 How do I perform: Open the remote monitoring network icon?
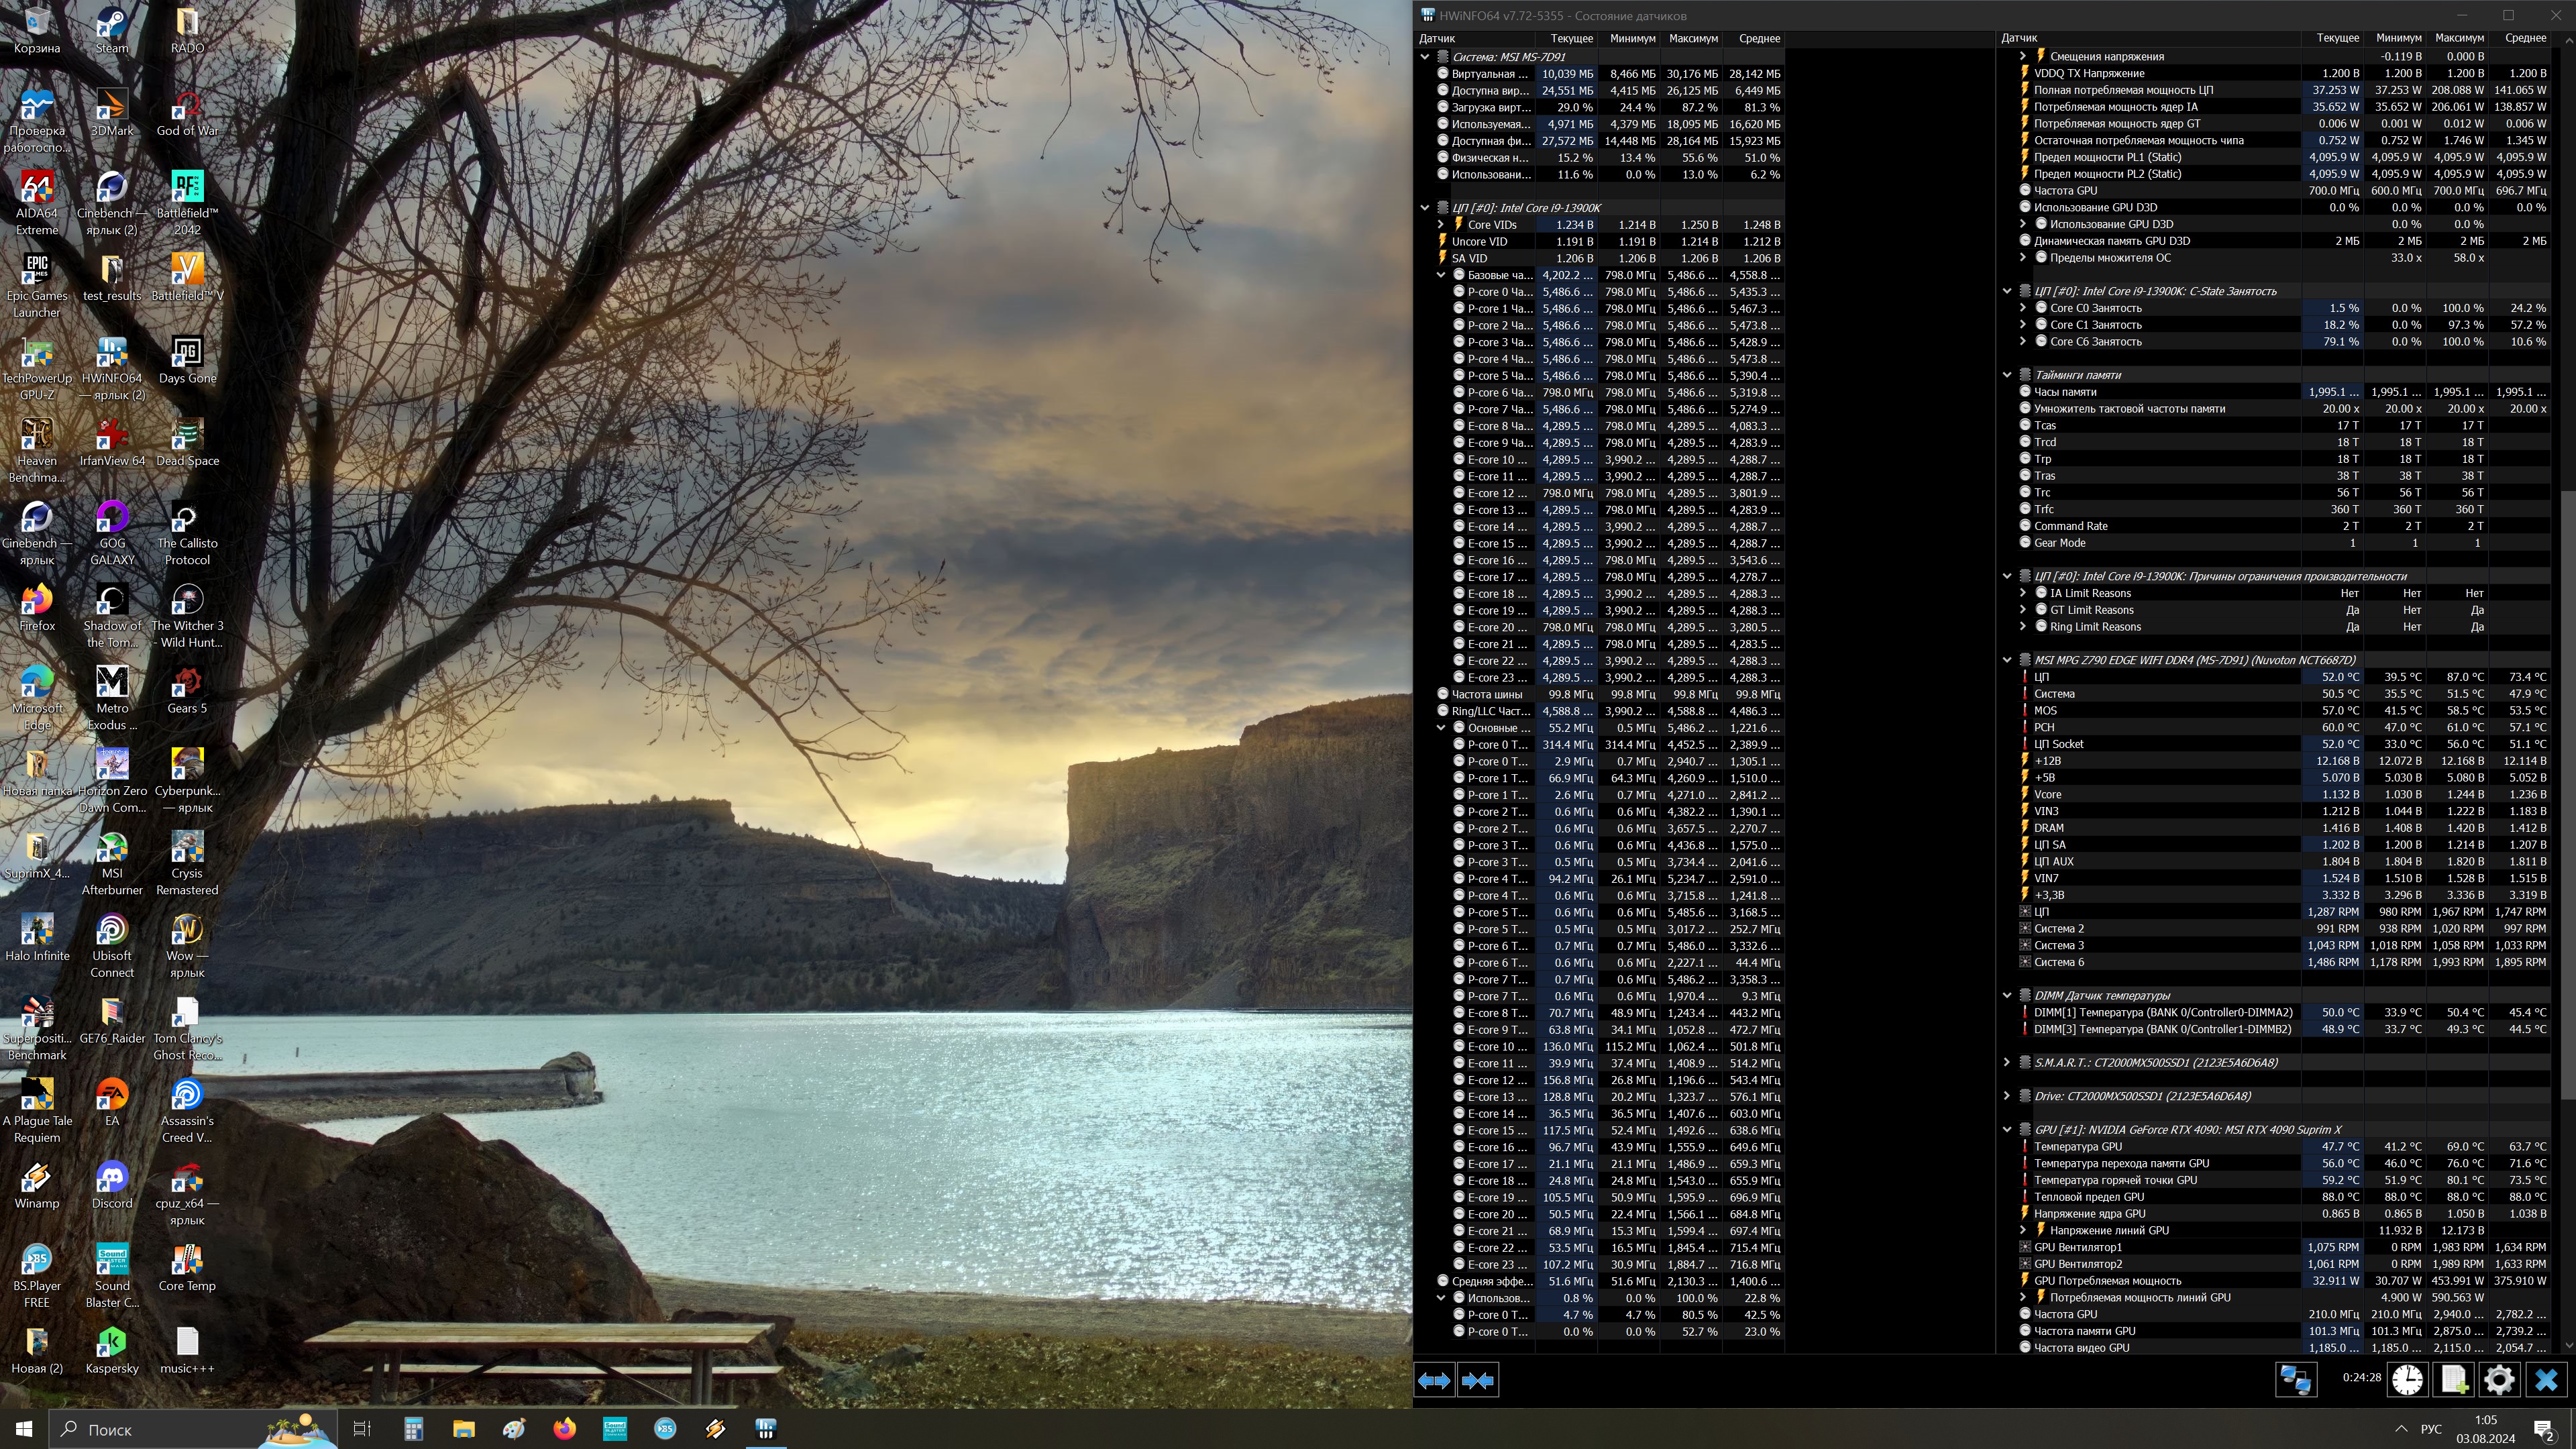click(x=2296, y=1380)
